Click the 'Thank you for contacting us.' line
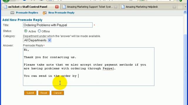 [50, 57]
